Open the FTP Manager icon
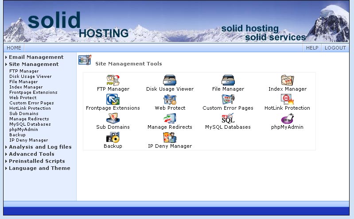Image resolution: width=354 pixels, height=219 pixels. [113, 80]
